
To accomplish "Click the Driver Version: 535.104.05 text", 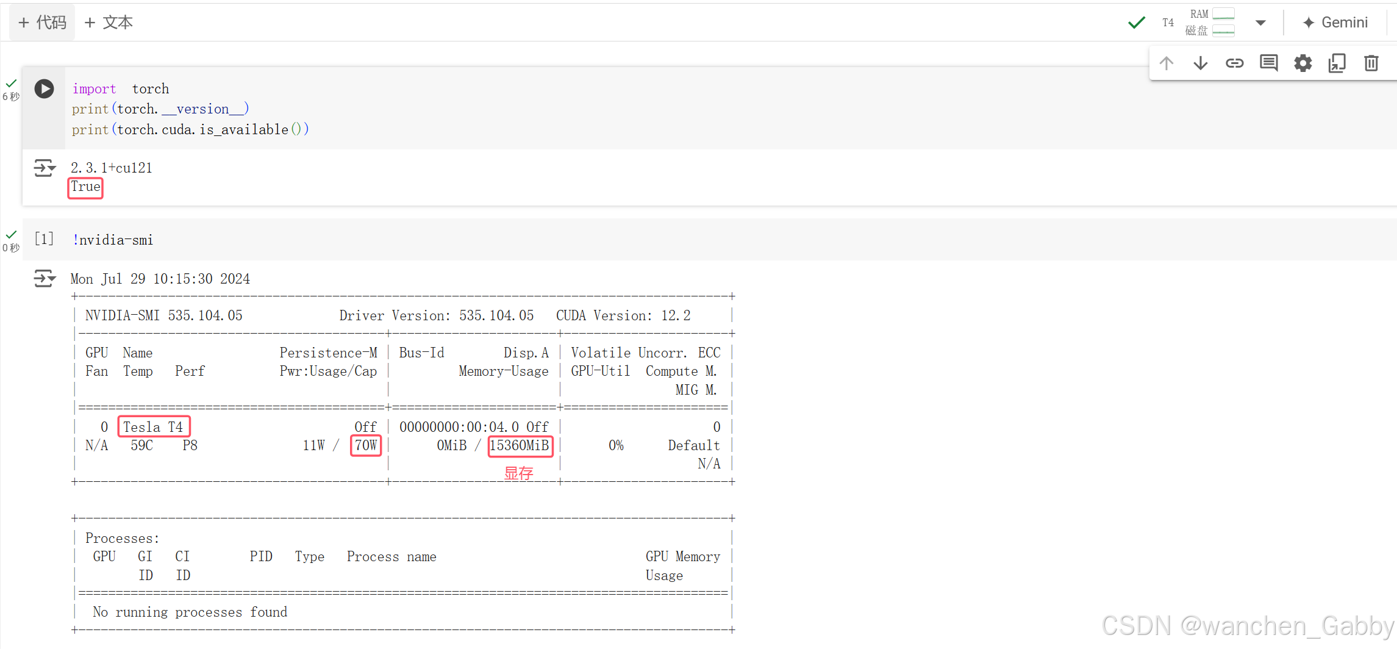I will [x=437, y=315].
